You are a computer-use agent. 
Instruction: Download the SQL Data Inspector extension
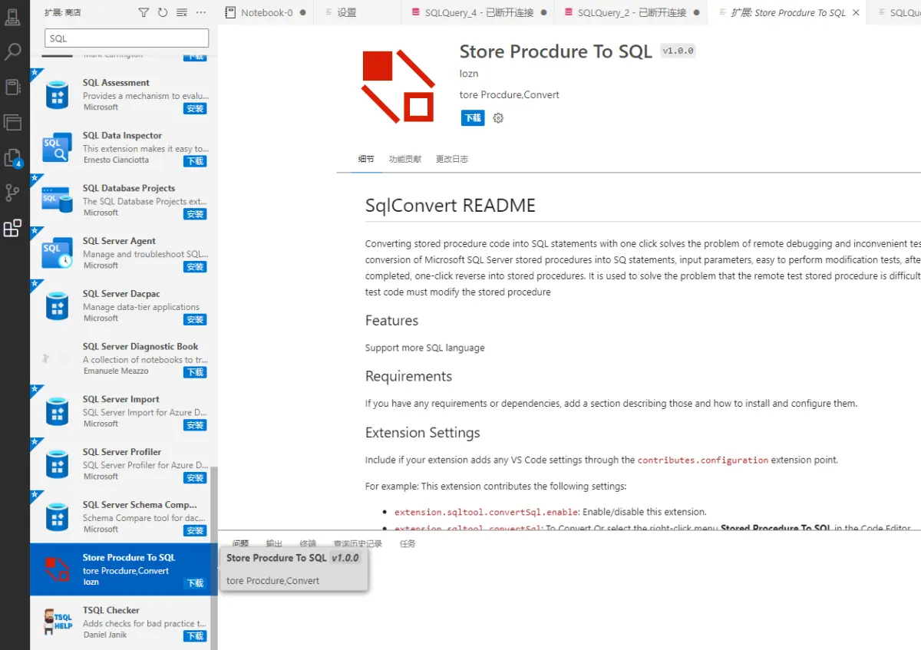coord(195,161)
